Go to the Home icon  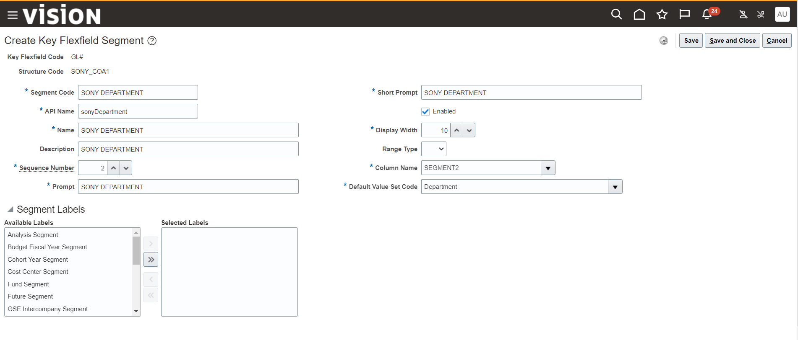click(x=639, y=15)
